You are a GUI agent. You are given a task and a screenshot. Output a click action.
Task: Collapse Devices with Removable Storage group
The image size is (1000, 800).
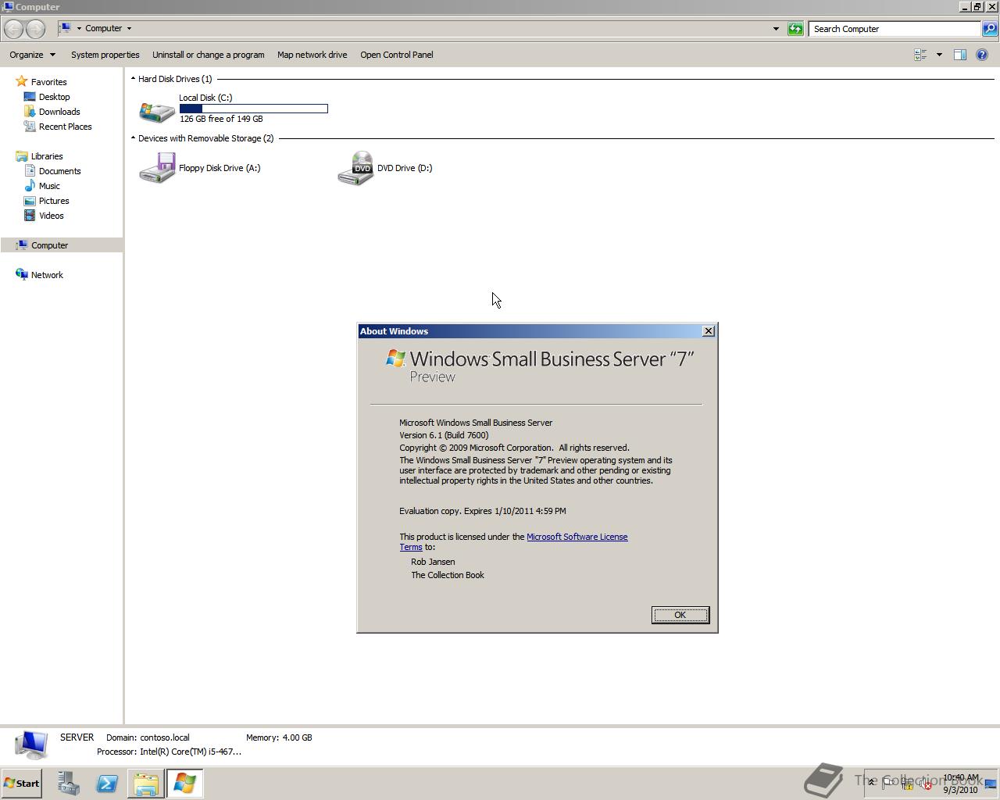tap(133, 137)
